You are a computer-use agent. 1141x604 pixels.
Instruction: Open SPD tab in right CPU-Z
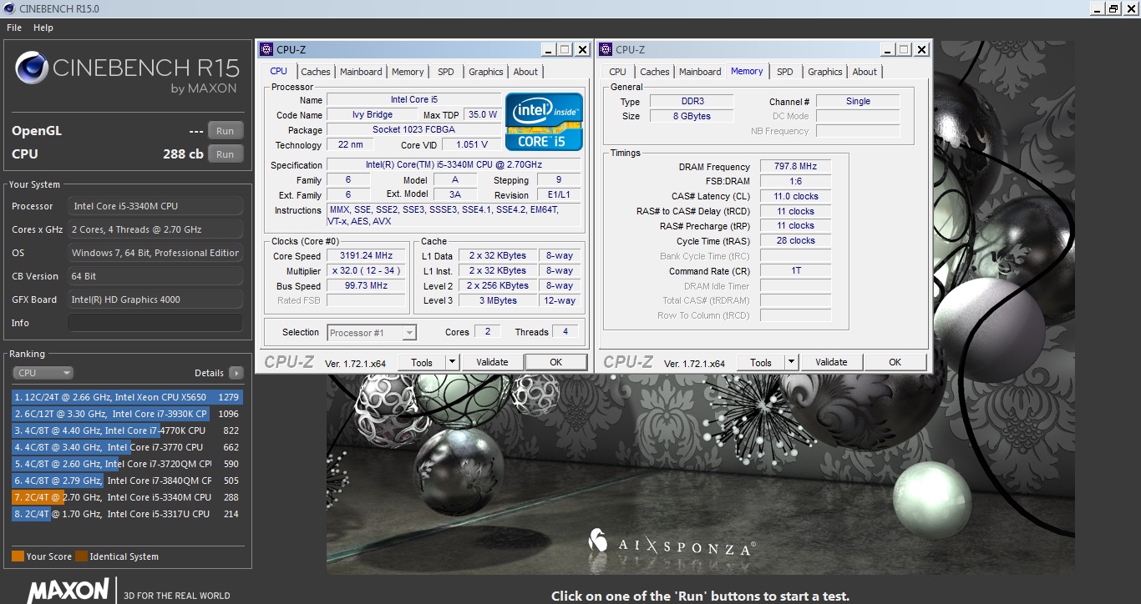[785, 72]
